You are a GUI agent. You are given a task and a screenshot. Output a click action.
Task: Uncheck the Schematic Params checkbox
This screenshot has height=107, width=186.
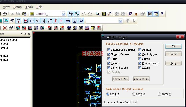tap(109, 50)
